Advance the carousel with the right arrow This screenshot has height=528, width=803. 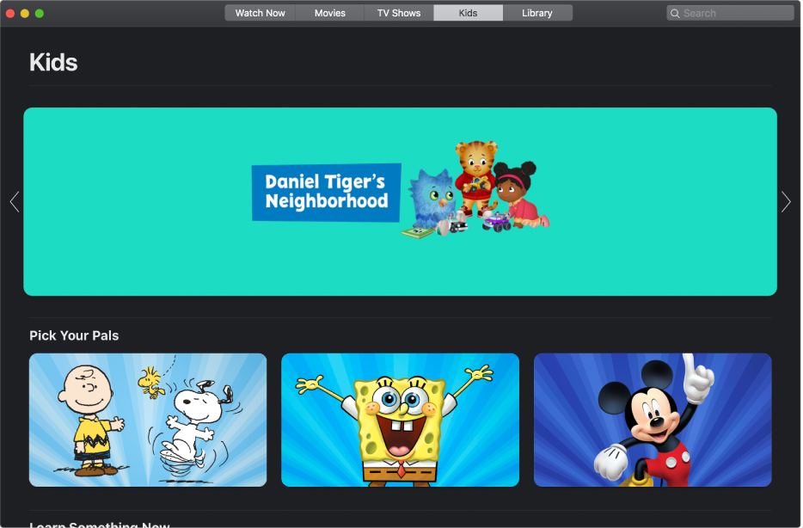point(786,201)
